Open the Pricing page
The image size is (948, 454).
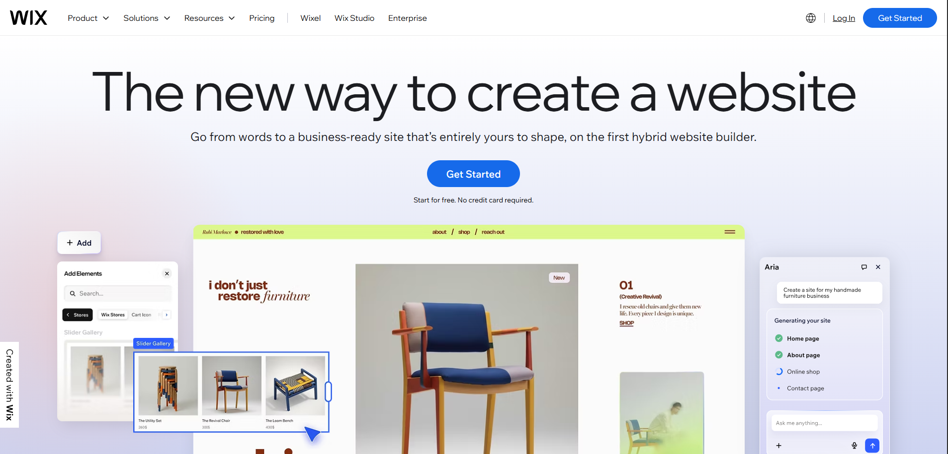(x=262, y=18)
